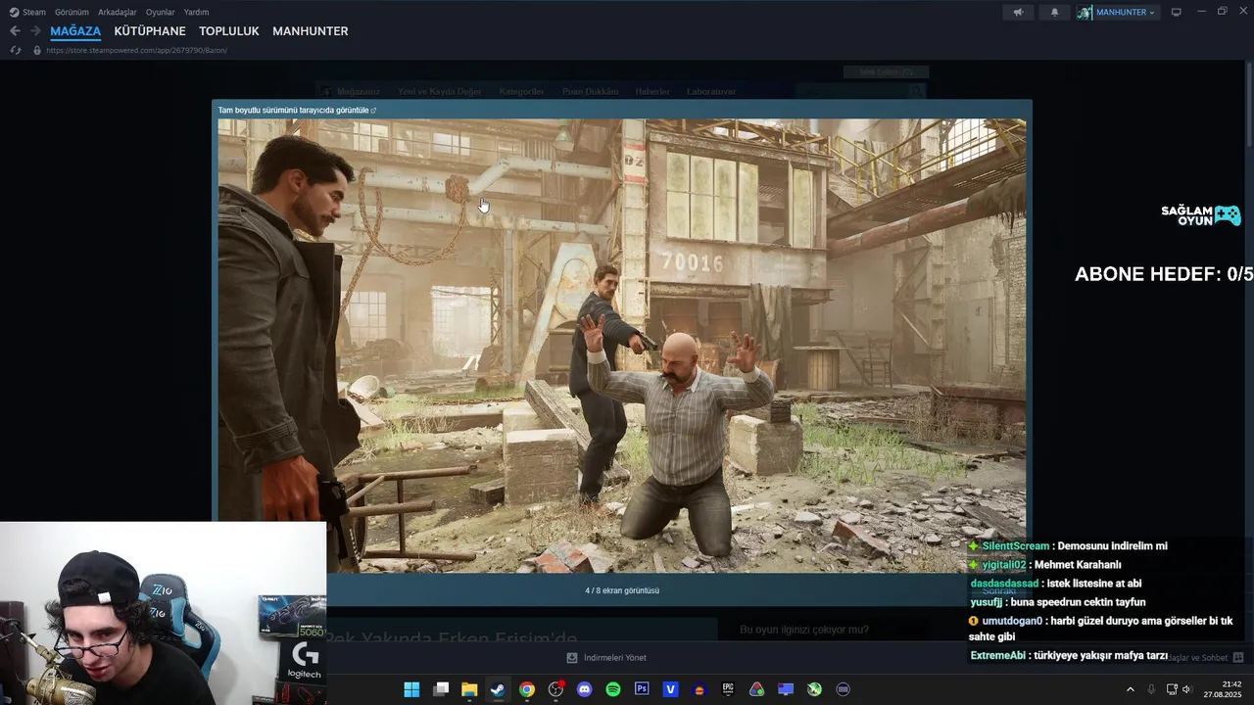Select the Steam taskbar icon
Image resolution: width=1254 pixels, height=705 pixels.
point(498,689)
